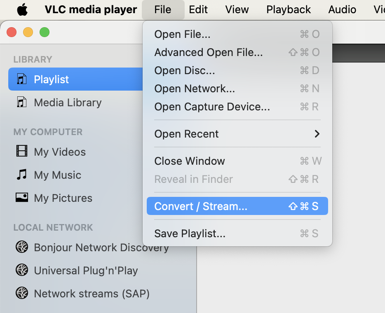The image size is (385, 313).
Task: Open My Pictures in the sidebar
Action: click(63, 198)
